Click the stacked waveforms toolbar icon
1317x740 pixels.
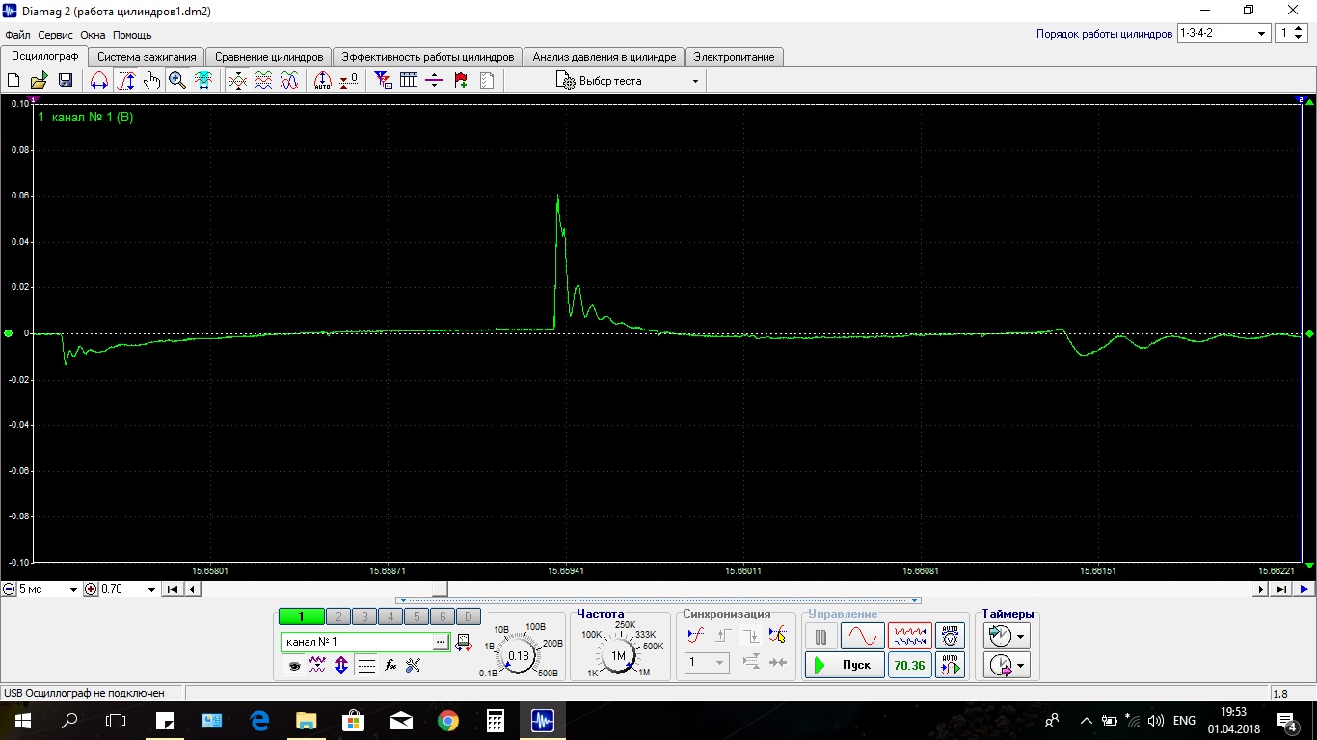tap(263, 81)
